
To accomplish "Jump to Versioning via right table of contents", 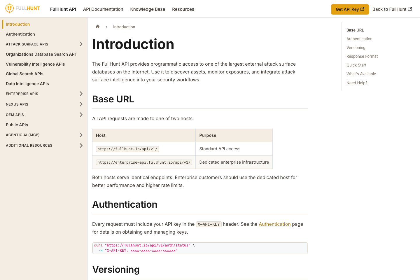I will (356, 48).
